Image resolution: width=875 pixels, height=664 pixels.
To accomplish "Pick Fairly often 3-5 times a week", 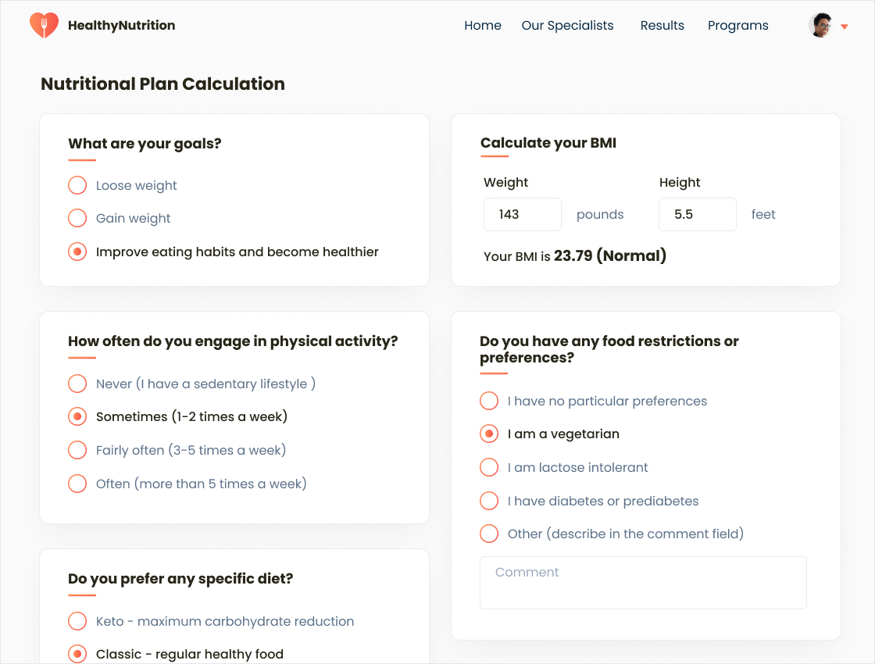I will pyautogui.click(x=77, y=450).
